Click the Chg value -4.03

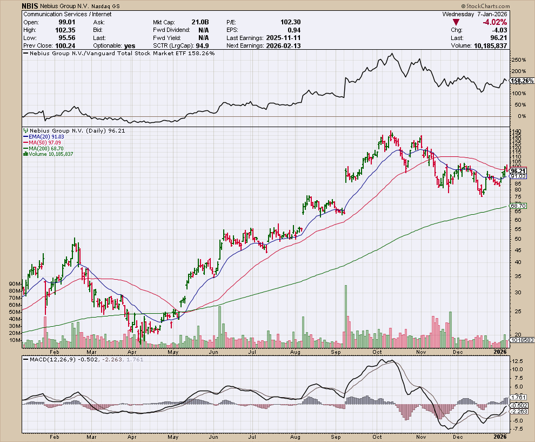click(x=499, y=30)
